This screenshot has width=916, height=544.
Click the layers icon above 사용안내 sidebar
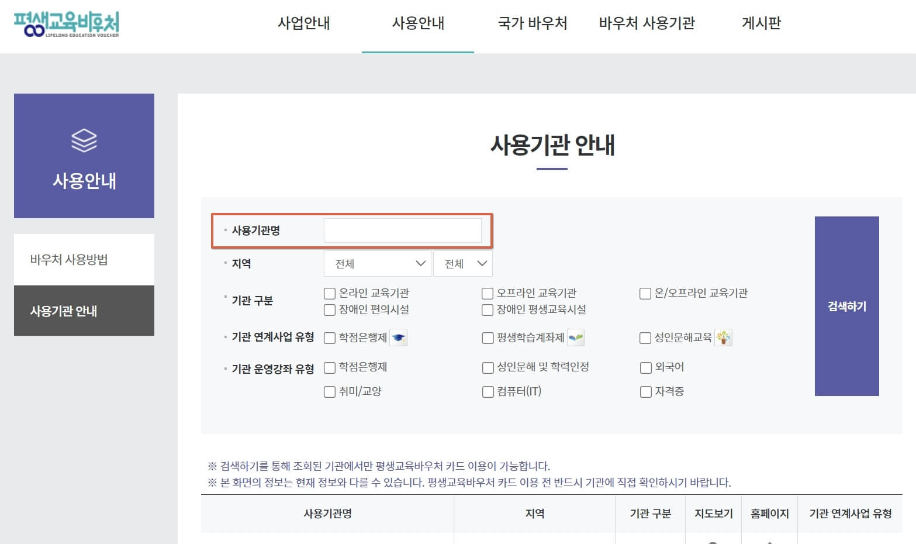pyautogui.click(x=84, y=140)
